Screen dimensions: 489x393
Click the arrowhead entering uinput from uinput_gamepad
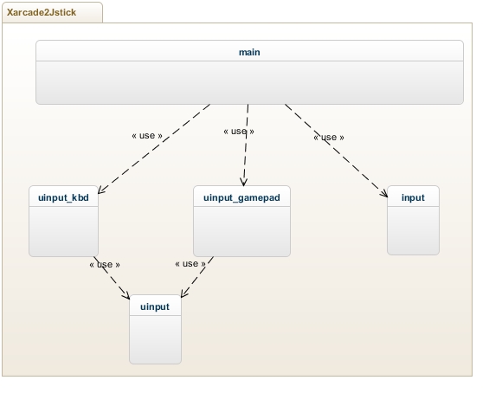[184, 293]
